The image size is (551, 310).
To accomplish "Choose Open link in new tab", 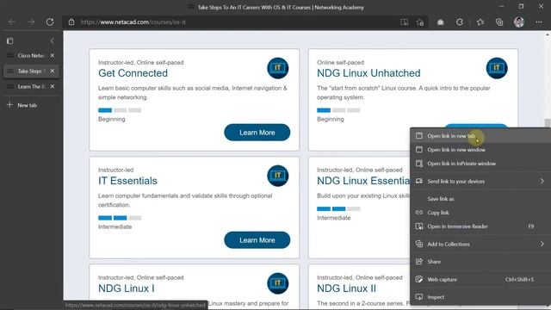I will 480,136.
